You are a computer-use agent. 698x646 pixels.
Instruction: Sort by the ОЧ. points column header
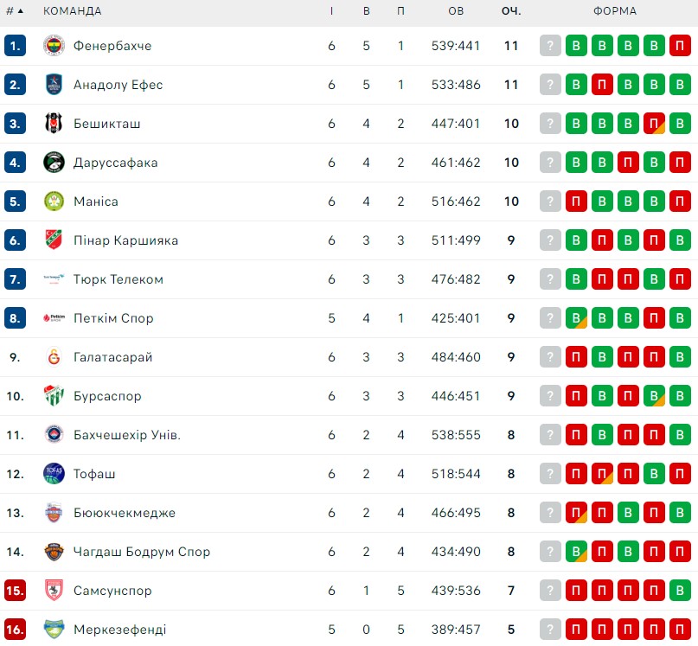511,11
